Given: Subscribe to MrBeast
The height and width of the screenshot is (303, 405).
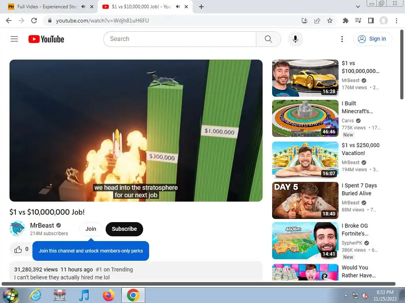Looking at the screenshot, I should coord(124,229).
